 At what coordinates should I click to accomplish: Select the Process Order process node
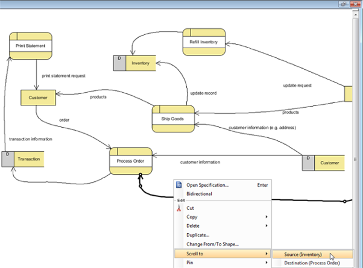(x=131, y=161)
